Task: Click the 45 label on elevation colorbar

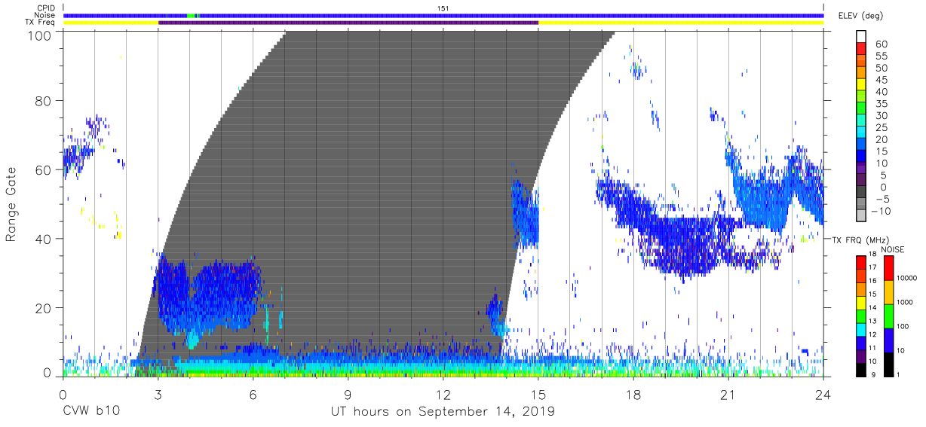Action: point(880,81)
